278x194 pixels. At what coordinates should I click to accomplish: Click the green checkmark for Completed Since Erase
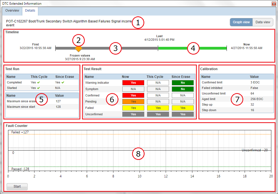(63, 82)
